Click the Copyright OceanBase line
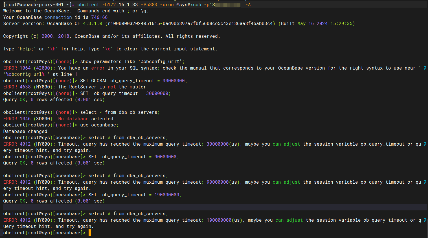 (111, 36)
